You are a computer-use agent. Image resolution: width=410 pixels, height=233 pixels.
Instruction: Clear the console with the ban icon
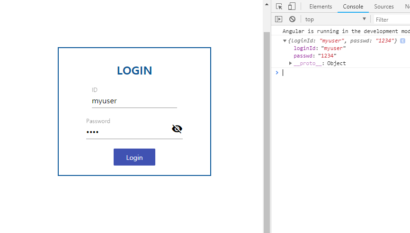click(x=292, y=19)
